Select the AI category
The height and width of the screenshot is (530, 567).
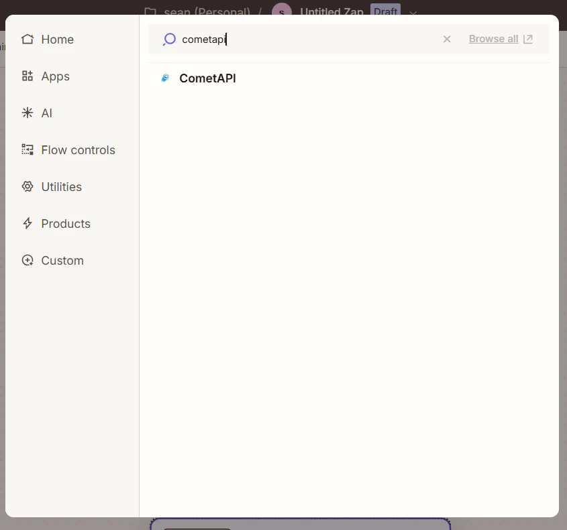click(x=36, y=113)
